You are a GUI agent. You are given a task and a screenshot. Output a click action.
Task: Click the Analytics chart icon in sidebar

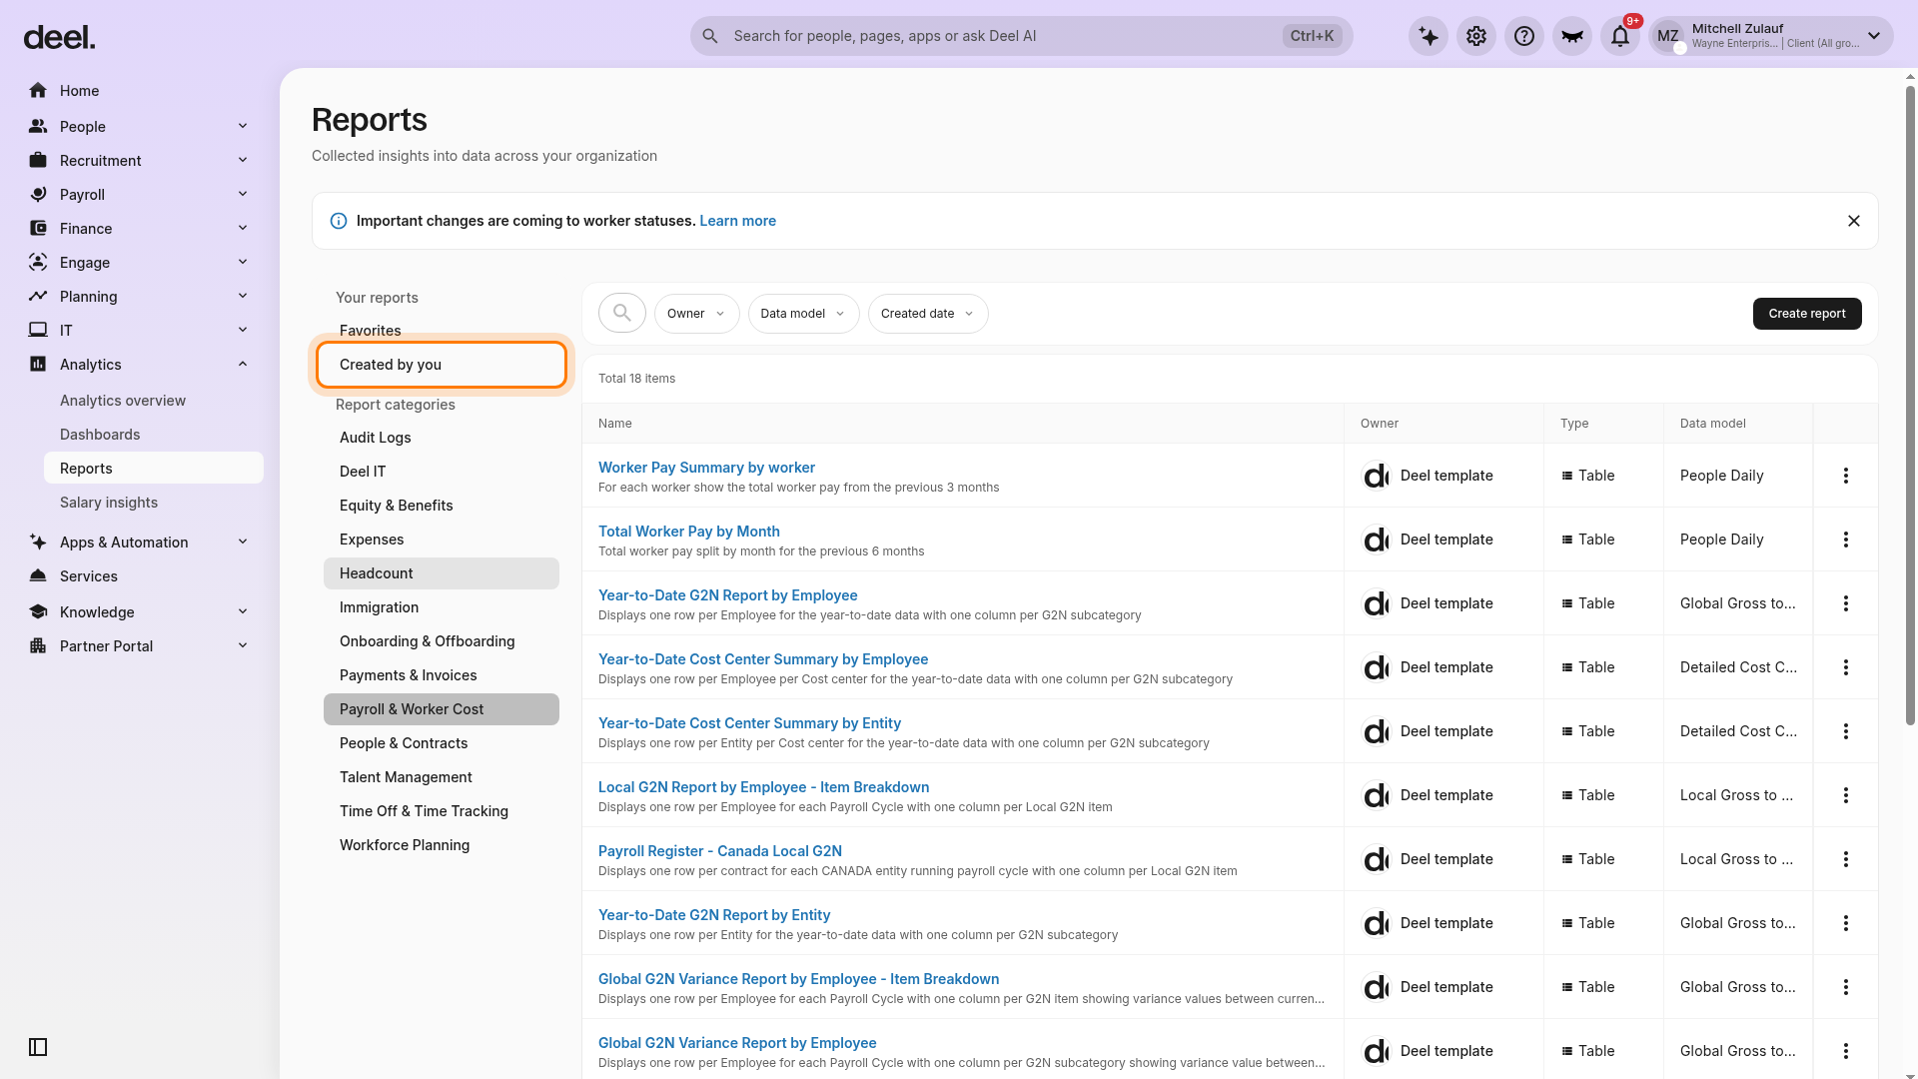[38, 365]
